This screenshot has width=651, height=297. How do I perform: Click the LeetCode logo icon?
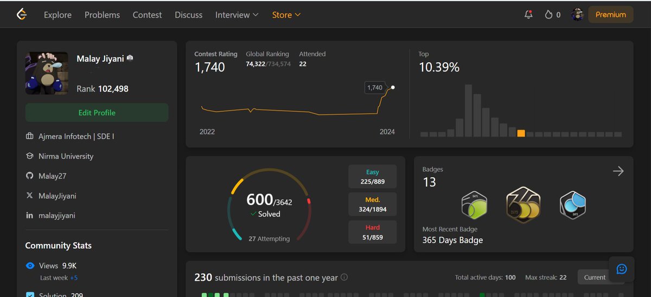point(22,15)
